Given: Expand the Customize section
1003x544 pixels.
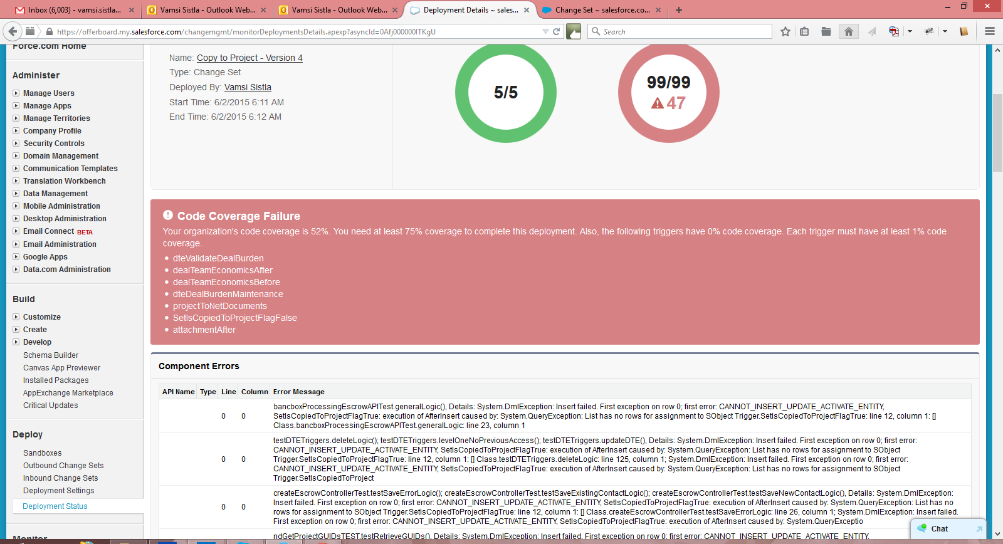Looking at the screenshot, I should click(16, 317).
